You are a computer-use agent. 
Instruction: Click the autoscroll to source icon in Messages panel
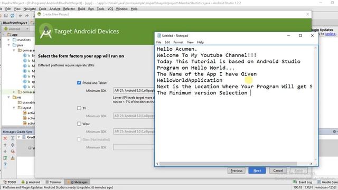pyautogui.click(x=13, y=151)
